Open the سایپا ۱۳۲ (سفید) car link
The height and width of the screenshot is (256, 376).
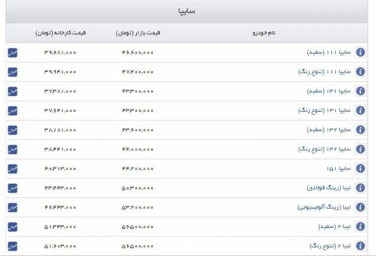coord(329,130)
